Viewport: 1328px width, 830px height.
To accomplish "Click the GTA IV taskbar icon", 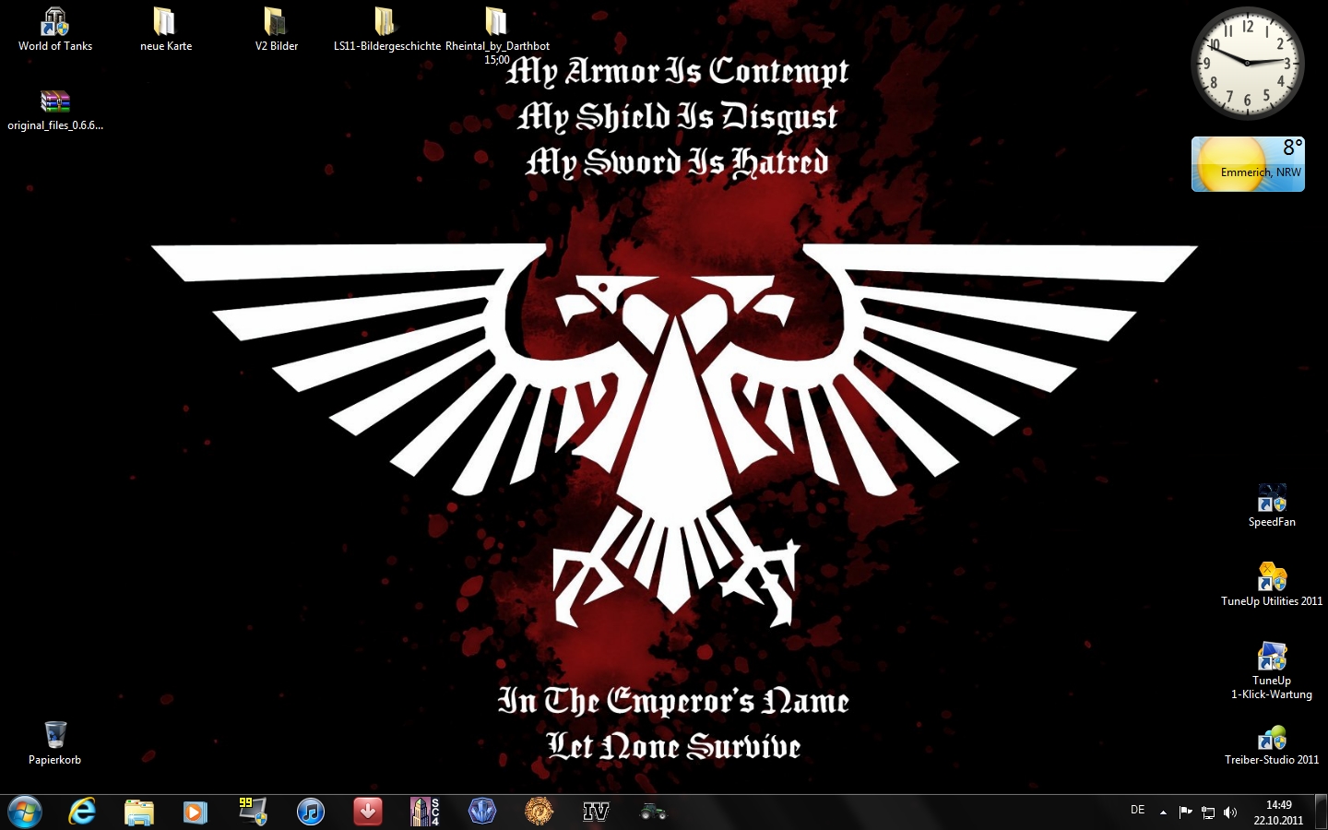I will point(596,812).
